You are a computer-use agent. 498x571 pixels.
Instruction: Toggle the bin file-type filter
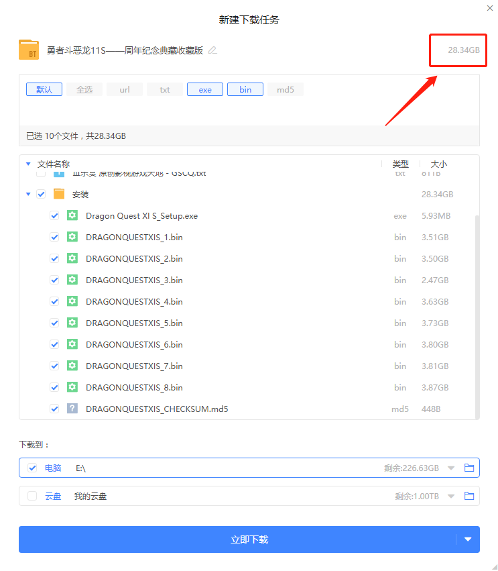245,90
